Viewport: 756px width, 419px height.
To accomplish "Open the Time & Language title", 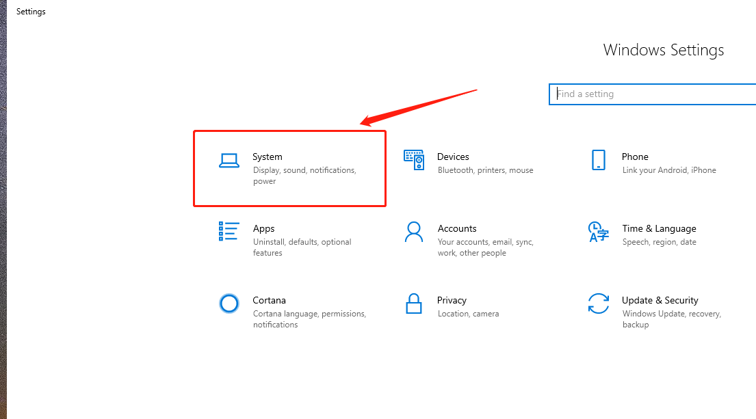I will click(658, 228).
